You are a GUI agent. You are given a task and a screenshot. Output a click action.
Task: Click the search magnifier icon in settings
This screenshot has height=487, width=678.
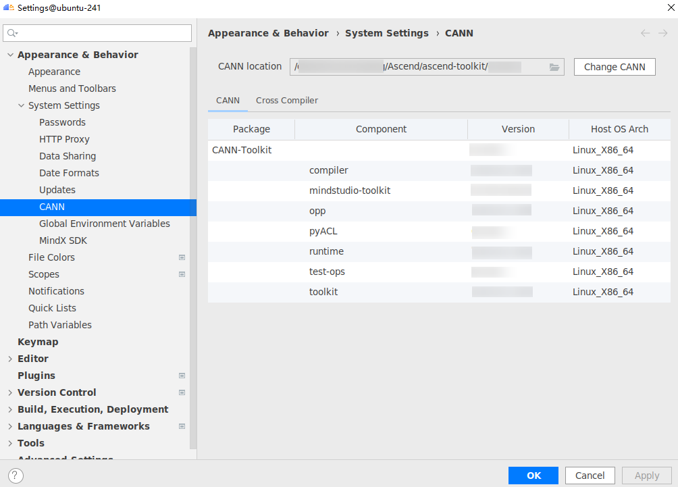tap(12, 33)
